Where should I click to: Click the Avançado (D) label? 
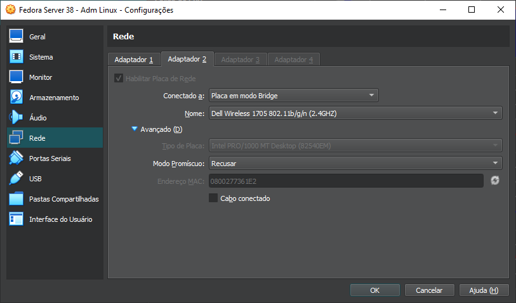pyautogui.click(x=161, y=129)
